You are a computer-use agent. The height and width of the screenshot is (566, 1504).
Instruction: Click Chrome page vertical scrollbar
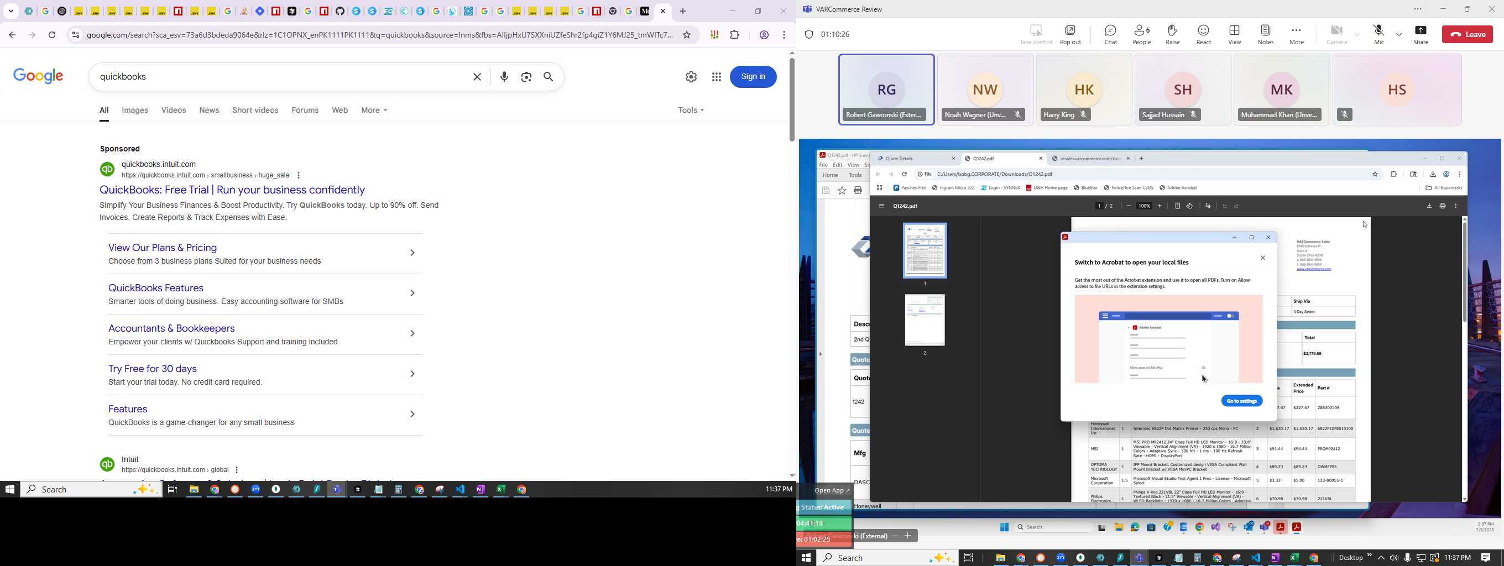(791, 99)
